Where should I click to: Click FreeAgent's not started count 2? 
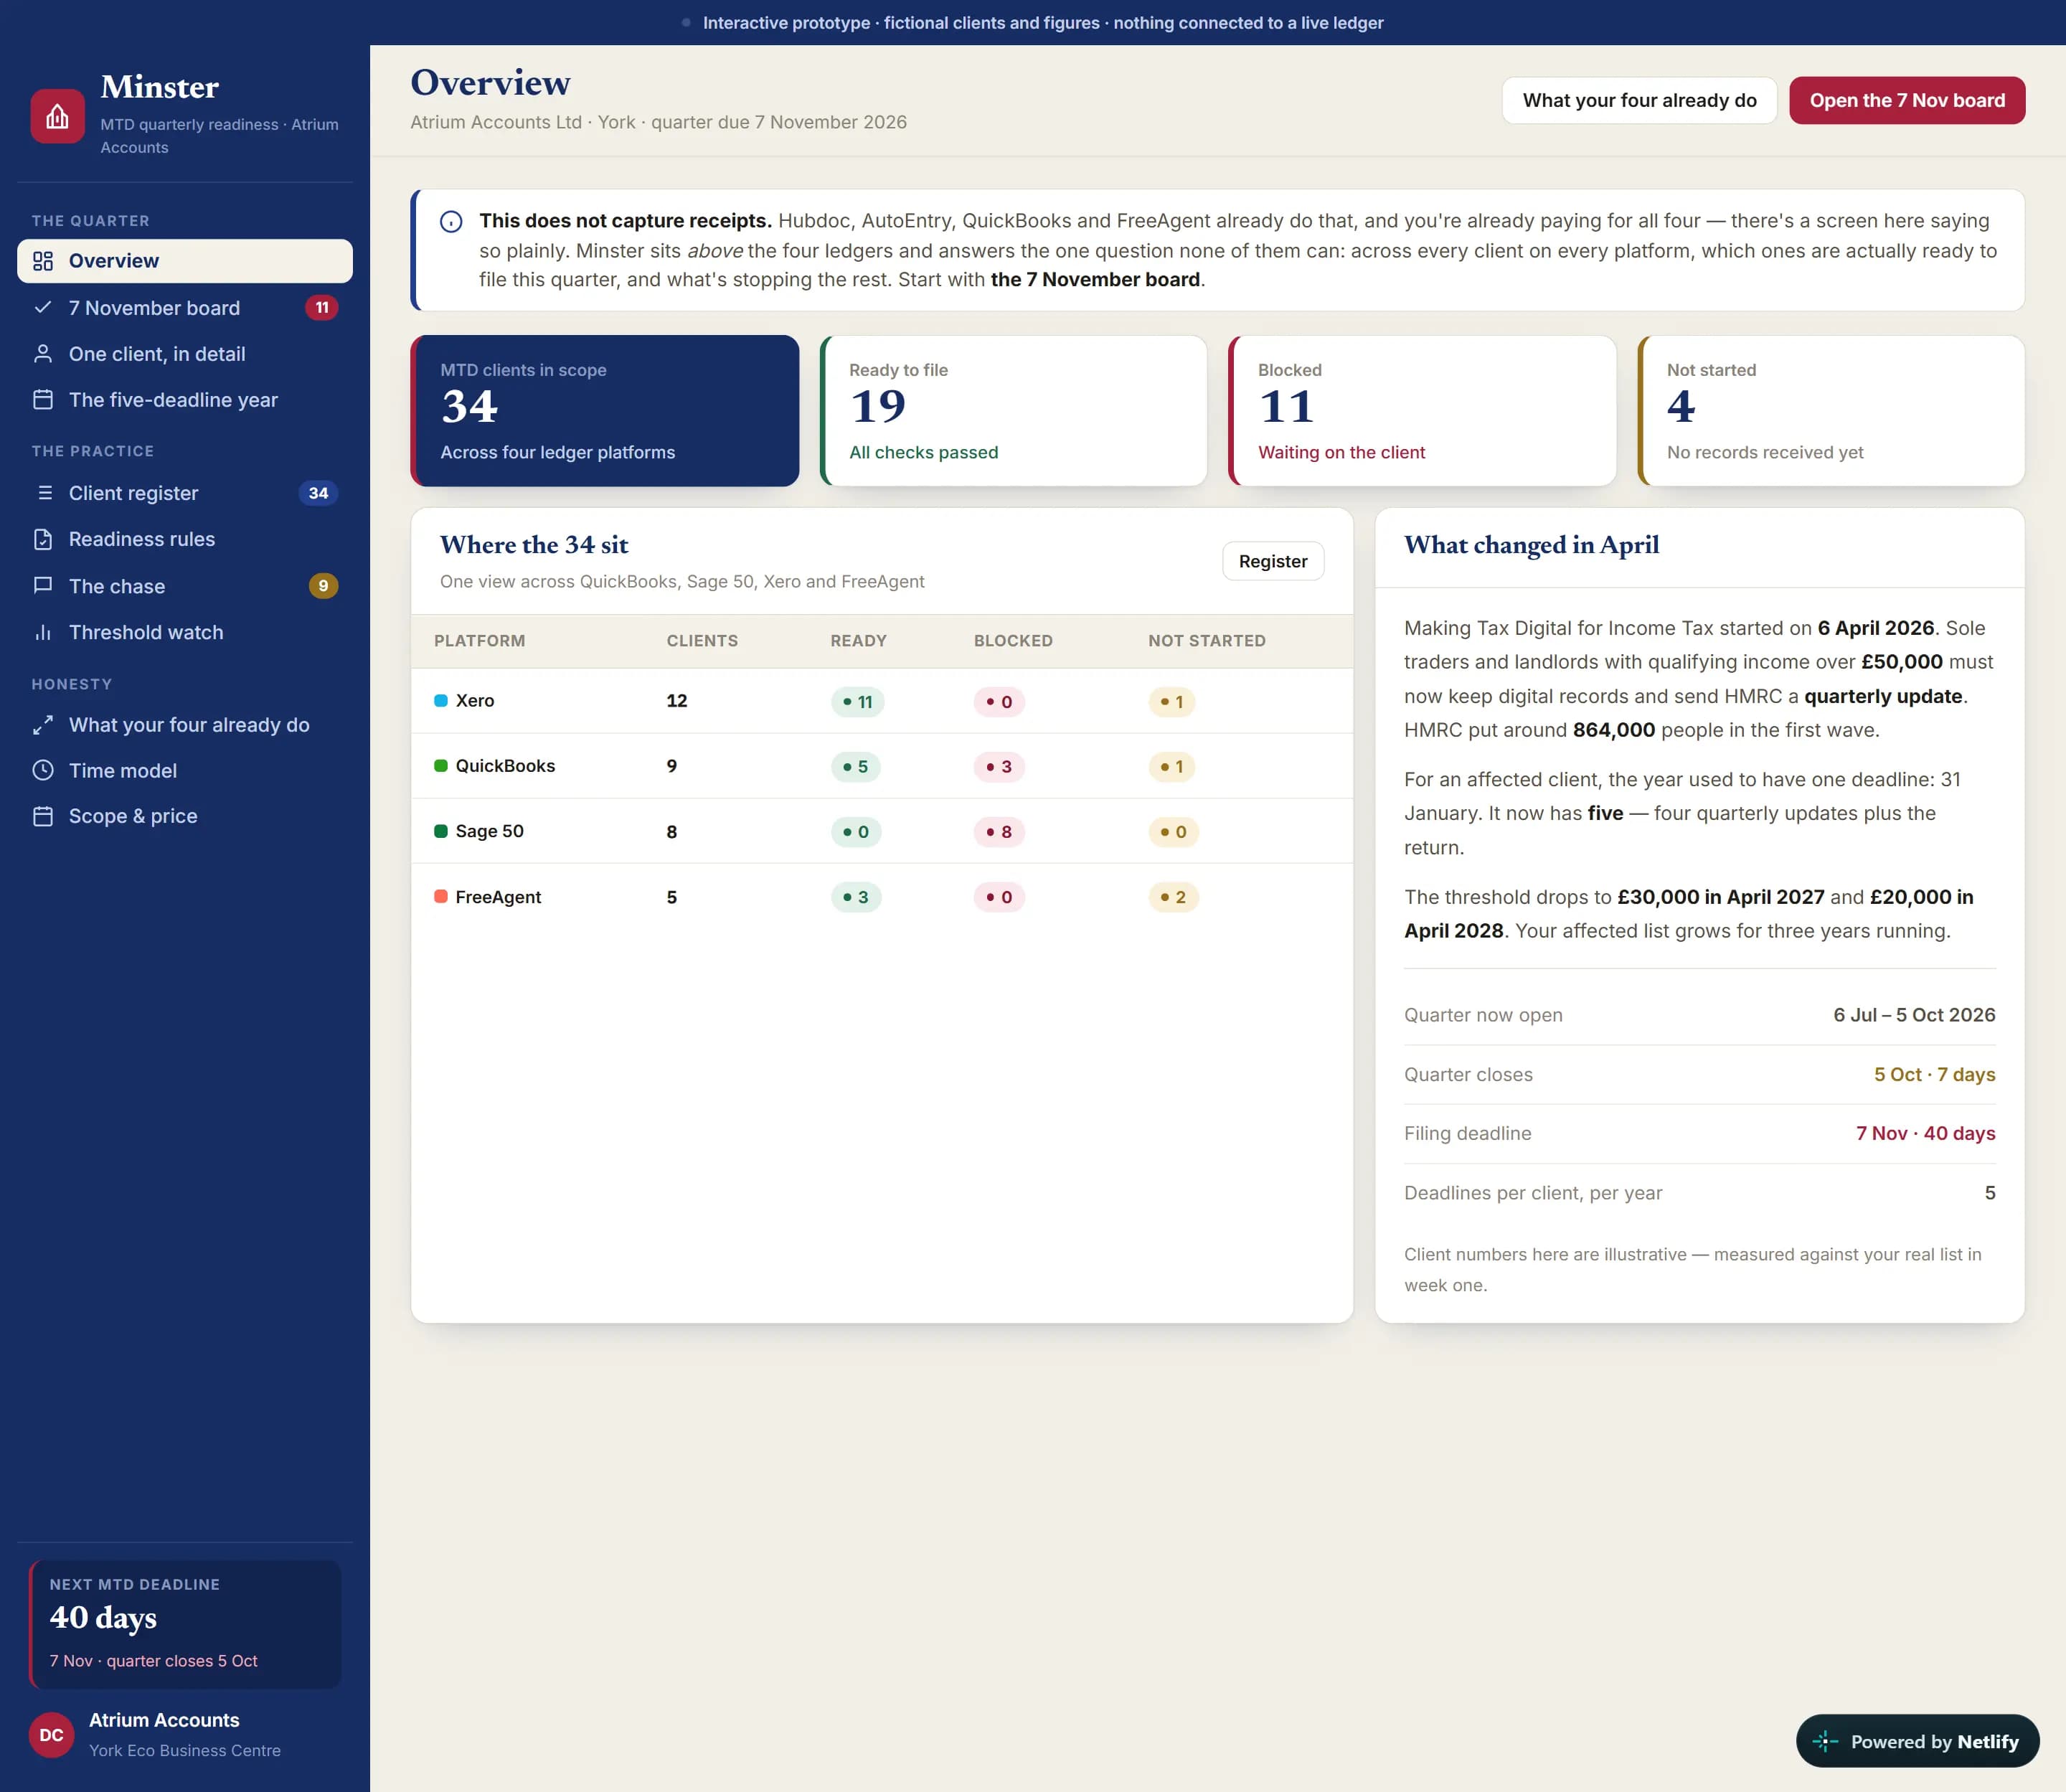pyautogui.click(x=1173, y=897)
